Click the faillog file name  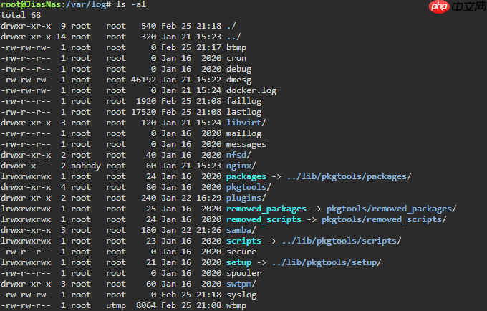[x=243, y=101]
